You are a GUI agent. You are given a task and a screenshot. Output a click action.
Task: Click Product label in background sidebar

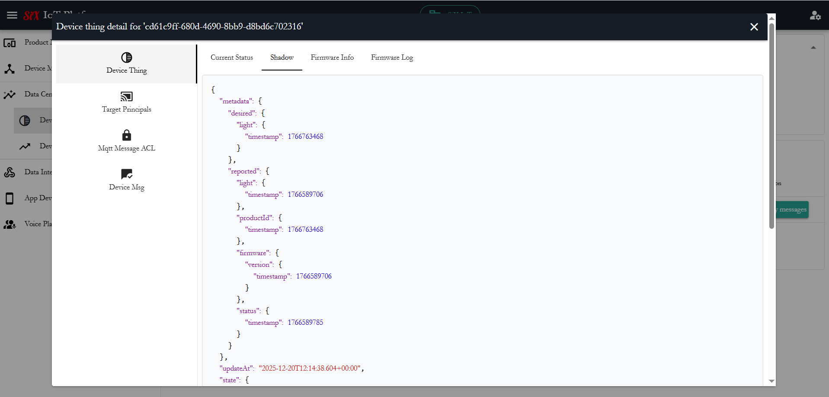coord(38,42)
